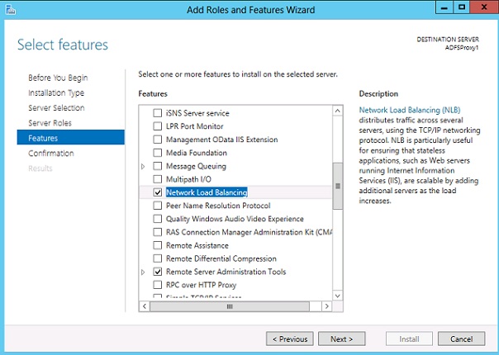The height and width of the screenshot is (355, 499).
Task: Select the Media Foundation feature label
Action: (197, 153)
